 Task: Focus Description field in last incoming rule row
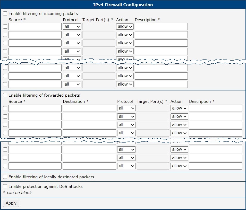coord(161,84)
